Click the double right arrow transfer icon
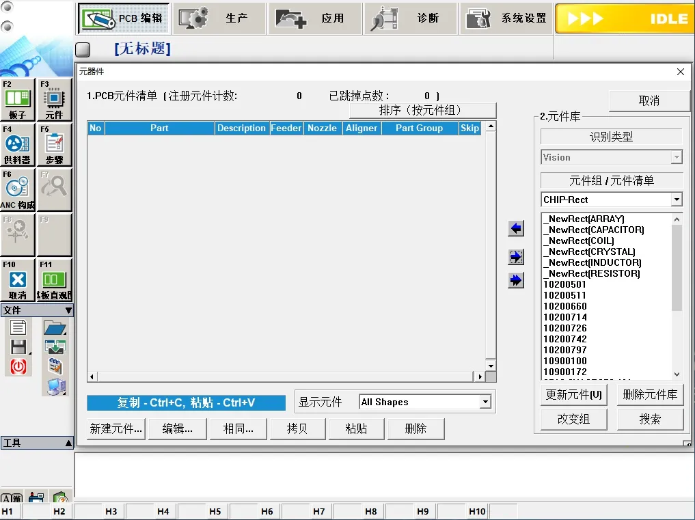This screenshot has height=520, width=695. (516, 280)
